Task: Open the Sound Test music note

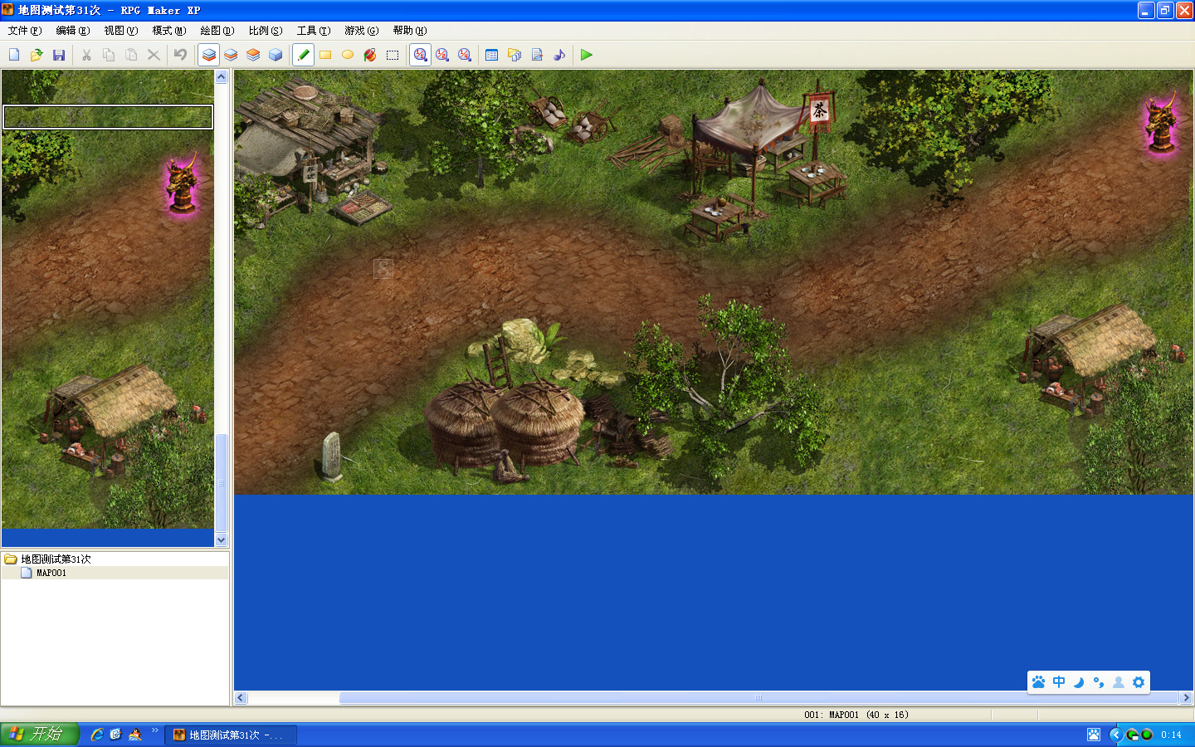Action: click(559, 55)
